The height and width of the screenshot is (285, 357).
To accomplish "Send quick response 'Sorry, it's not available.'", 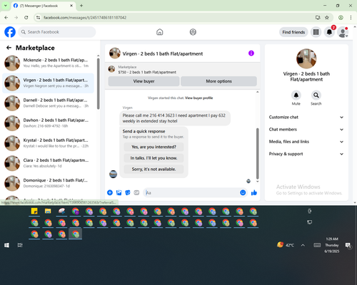I will (x=154, y=169).
